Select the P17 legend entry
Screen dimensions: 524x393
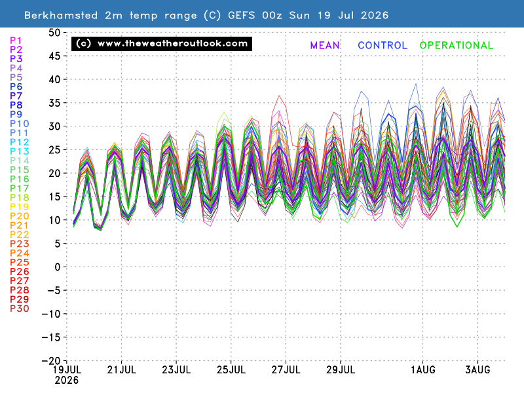coord(20,189)
